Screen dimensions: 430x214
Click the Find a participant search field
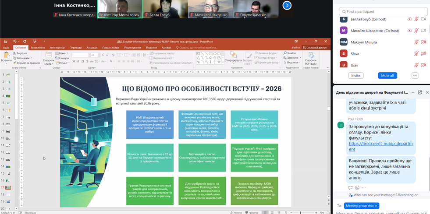pos(383,11)
